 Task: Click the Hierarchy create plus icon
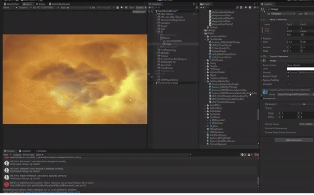click(x=149, y=7)
